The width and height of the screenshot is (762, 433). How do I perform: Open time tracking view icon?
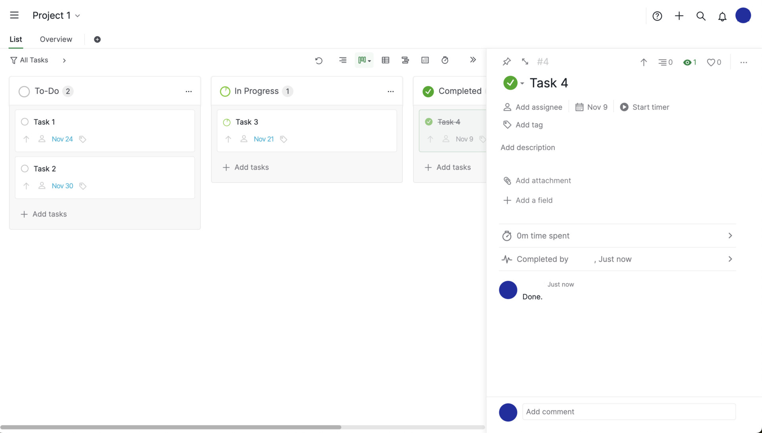pyautogui.click(x=445, y=60)
